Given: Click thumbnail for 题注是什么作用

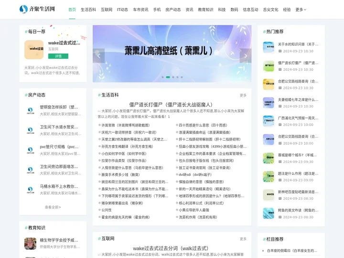Looking at the screenshot, I should [269, 177].
